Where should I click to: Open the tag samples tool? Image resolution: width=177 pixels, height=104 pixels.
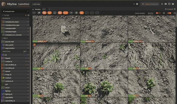pyautogui.click(x=44, y=13)
